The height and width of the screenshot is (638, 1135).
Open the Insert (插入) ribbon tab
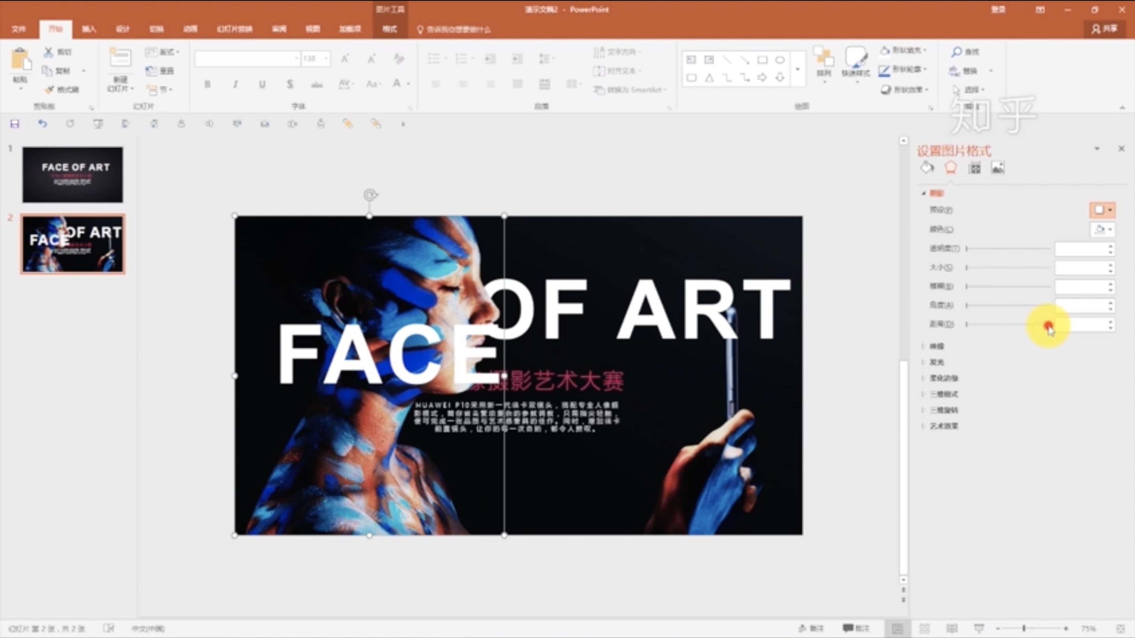(89, 29)
